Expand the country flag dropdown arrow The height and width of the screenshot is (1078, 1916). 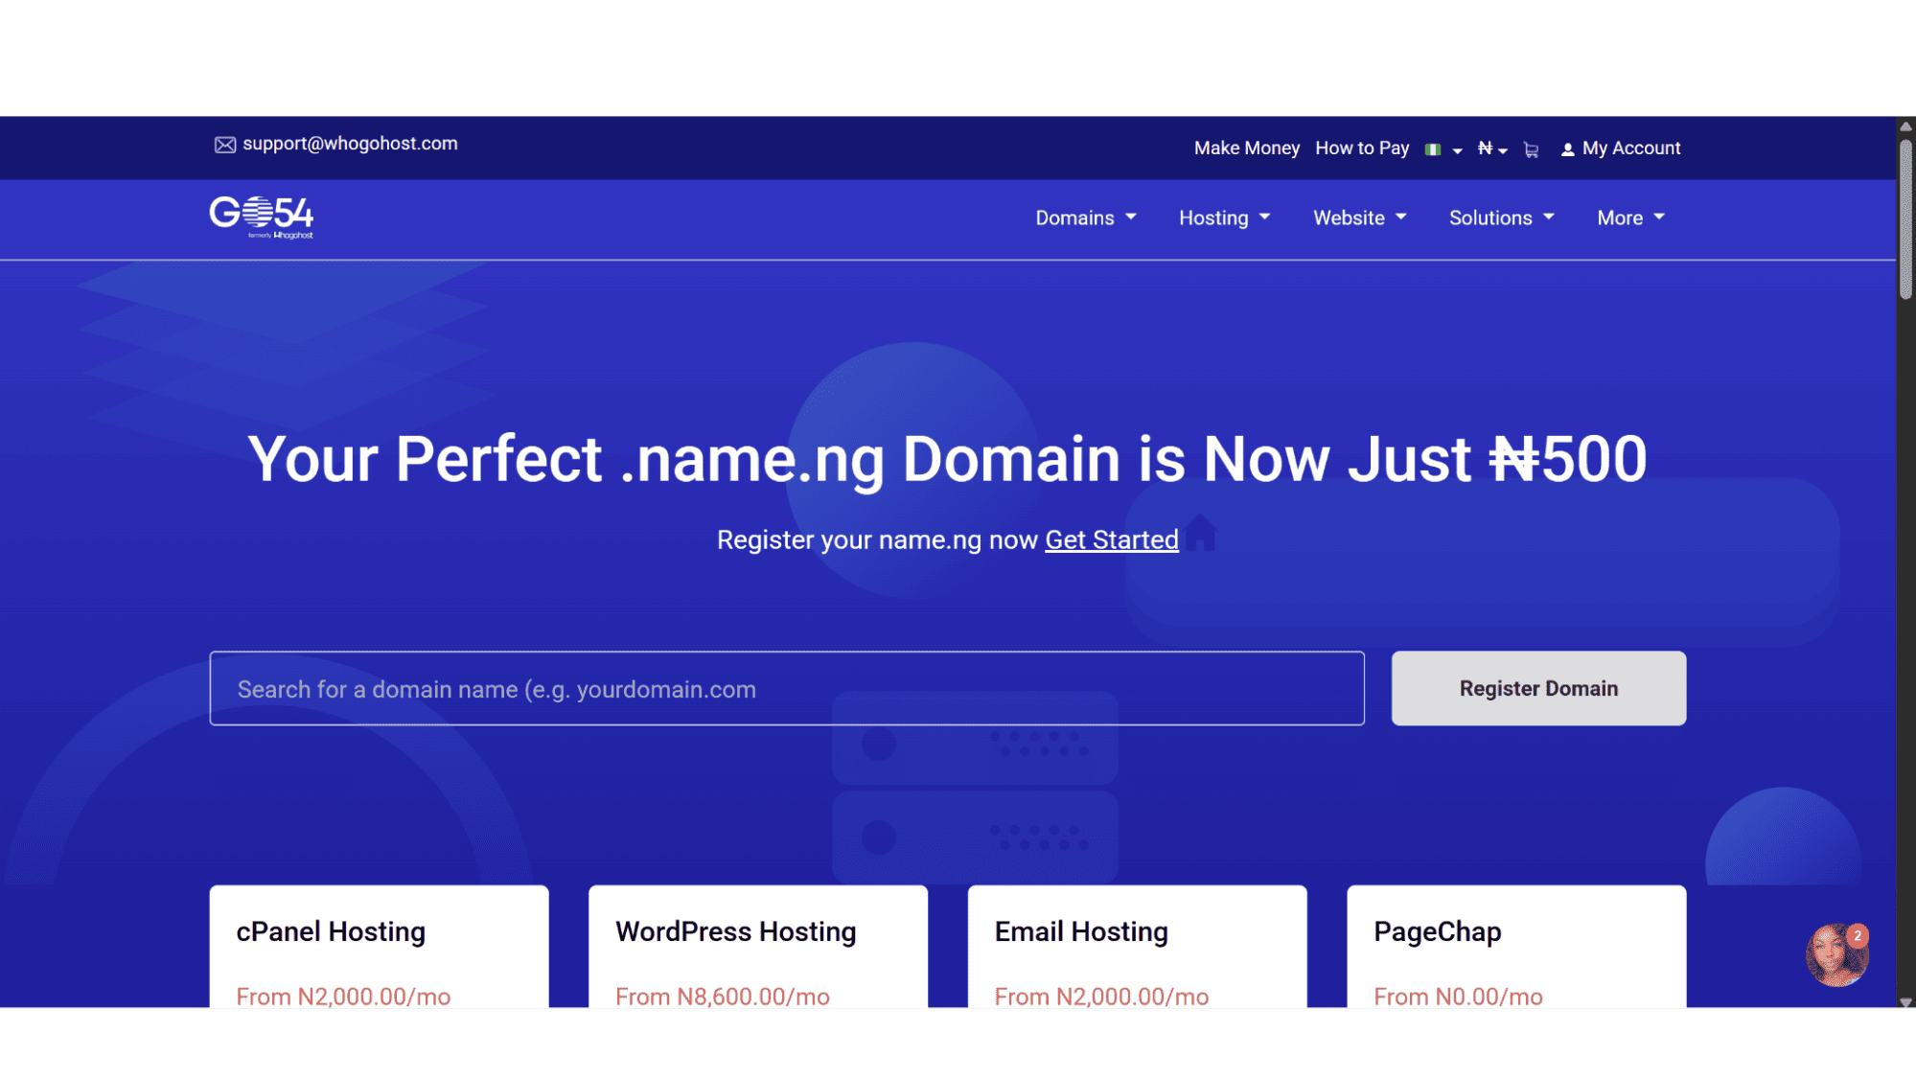point(1457,150)
